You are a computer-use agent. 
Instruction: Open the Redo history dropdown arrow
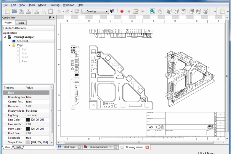(x=71, y=11)
